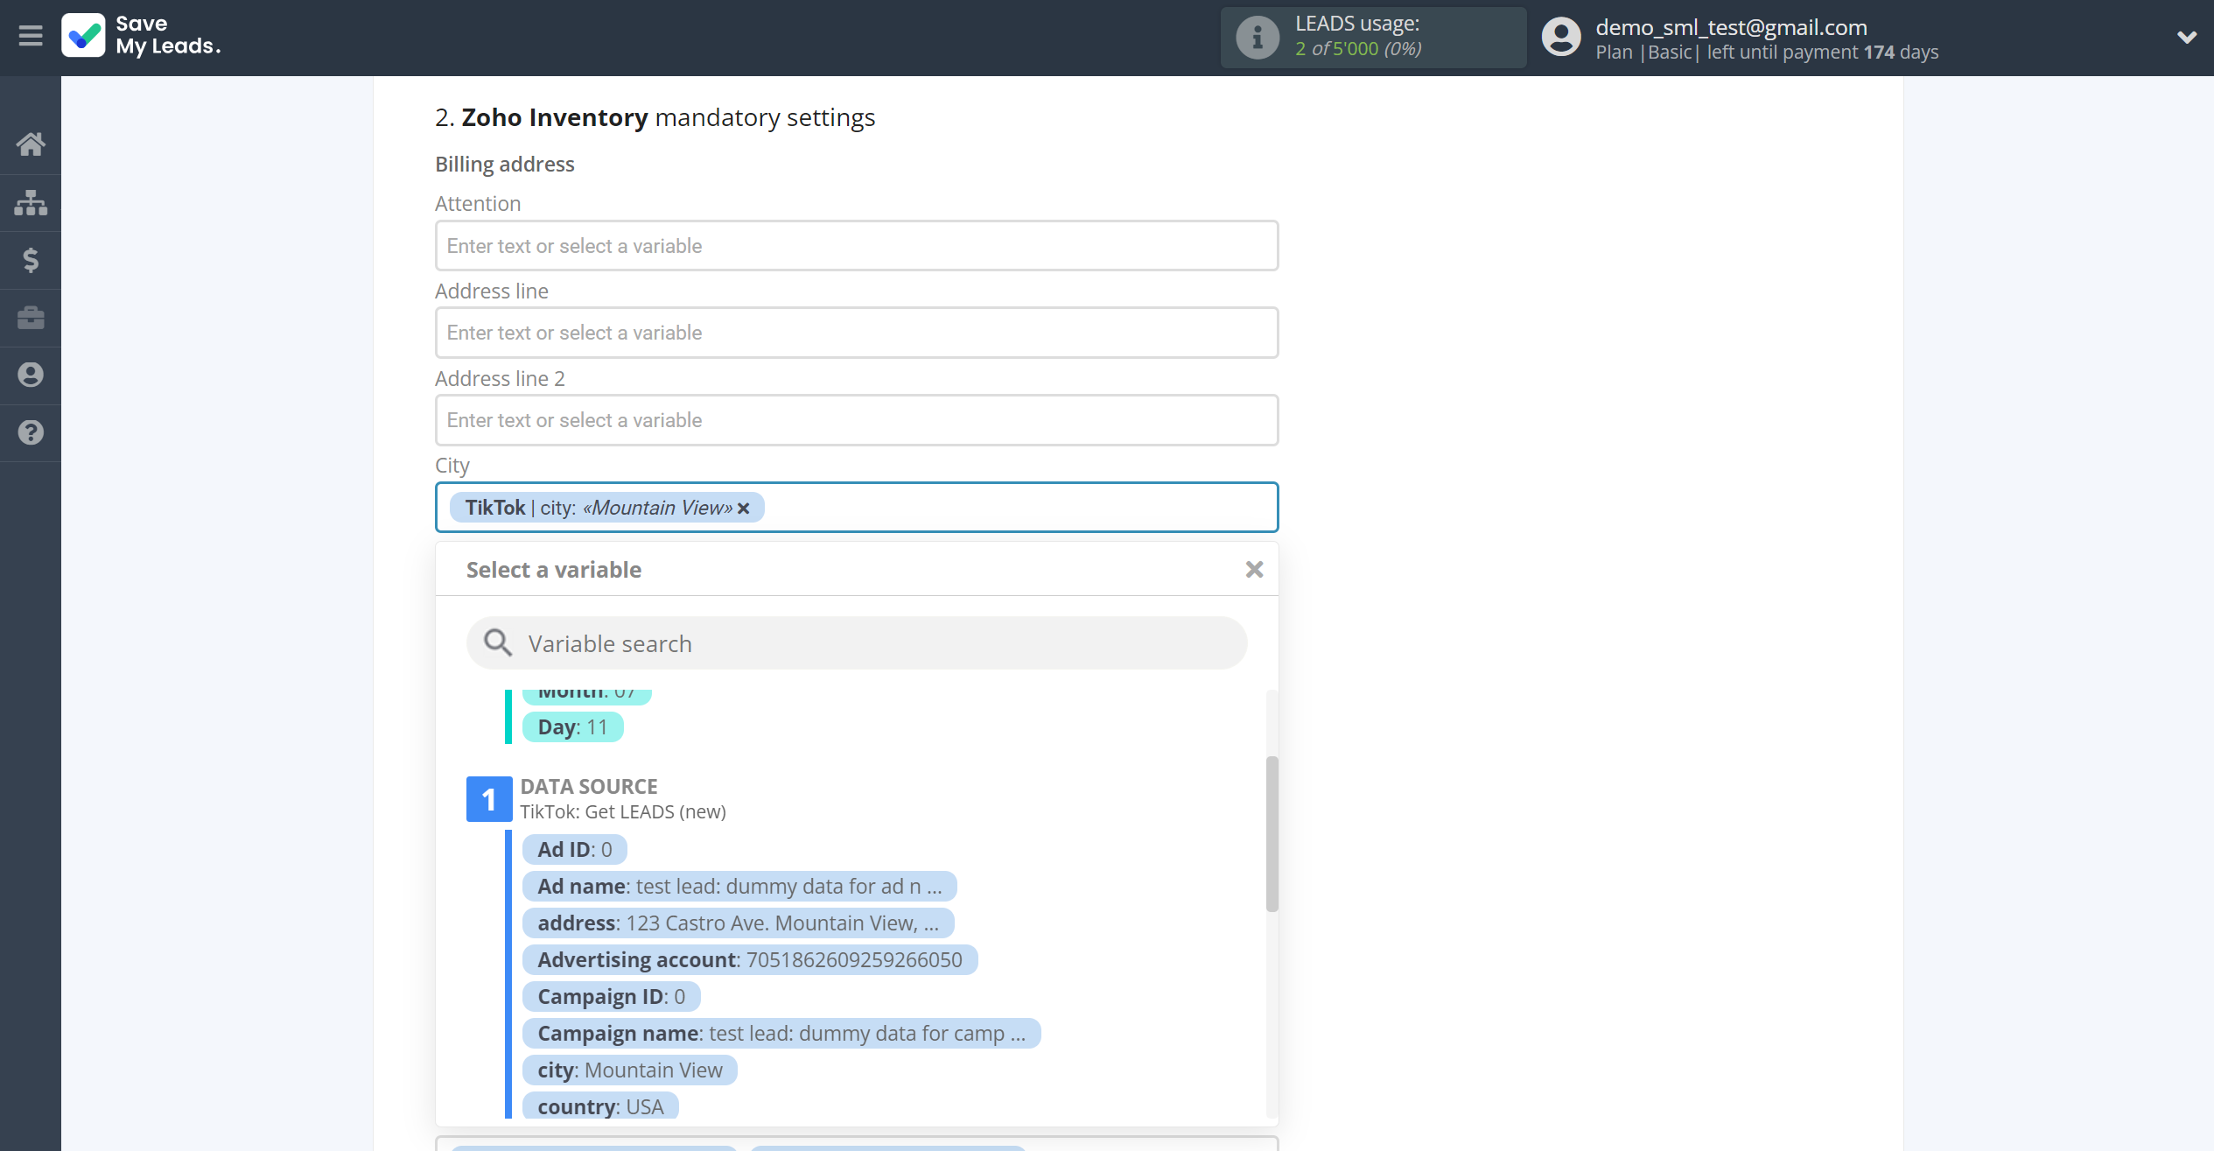2214x1151 pixels.
Task: Open the help question mark icon
Action: point(31,432)
